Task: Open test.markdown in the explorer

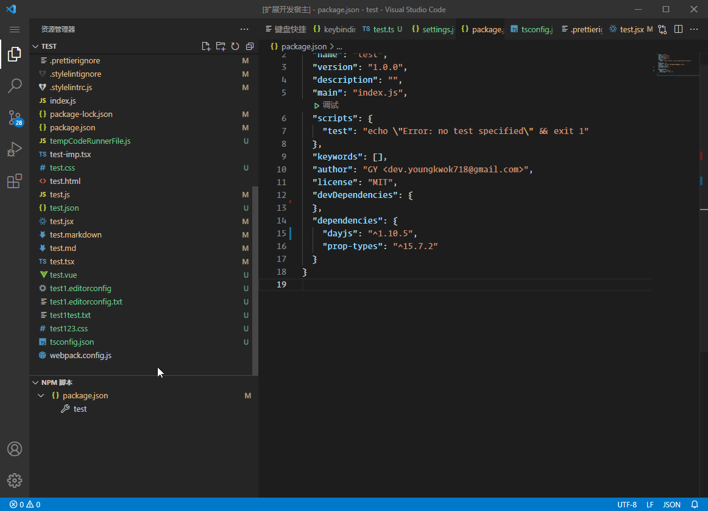Action: (x=142, y=234)
